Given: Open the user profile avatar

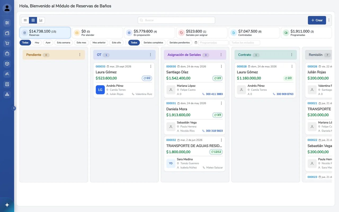Looking at the screenshot, I should click(7, 8).
